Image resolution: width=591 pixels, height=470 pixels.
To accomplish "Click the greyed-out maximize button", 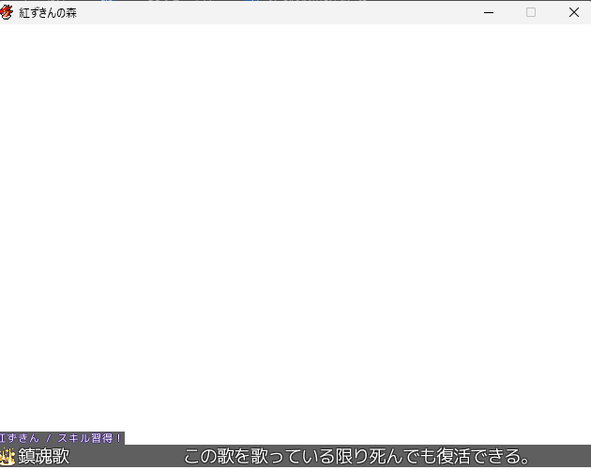I will [531, 12].
